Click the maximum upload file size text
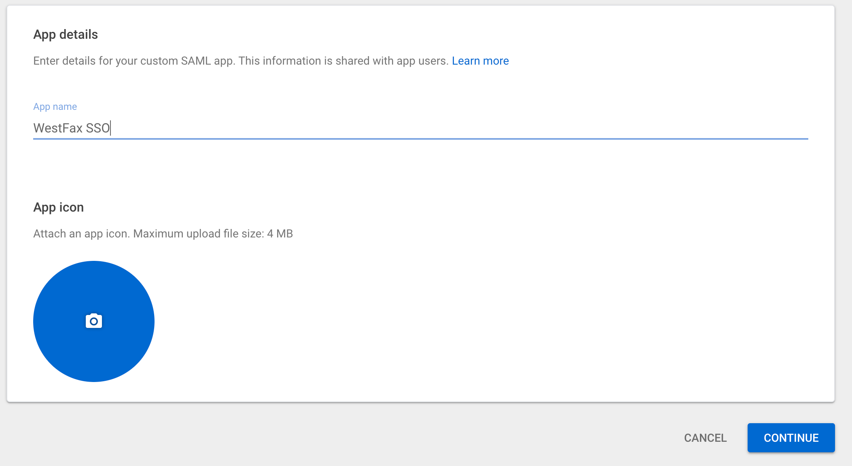This screenshot has width=852, height=466. [163, 233]
